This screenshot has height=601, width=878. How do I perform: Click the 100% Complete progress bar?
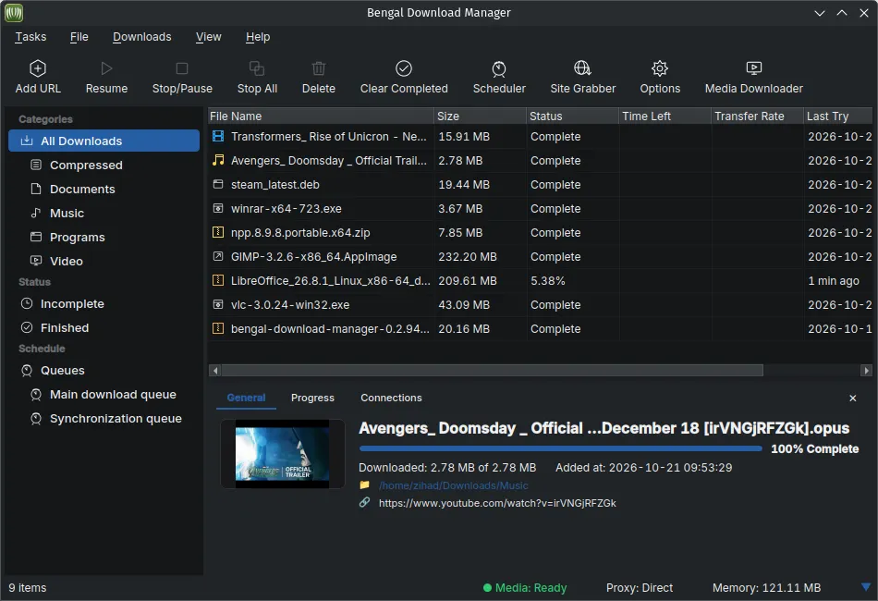click(560, 448)
